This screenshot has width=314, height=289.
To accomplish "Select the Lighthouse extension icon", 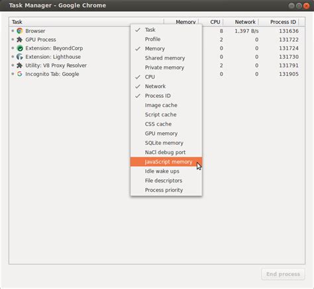I will coord(20,57).
